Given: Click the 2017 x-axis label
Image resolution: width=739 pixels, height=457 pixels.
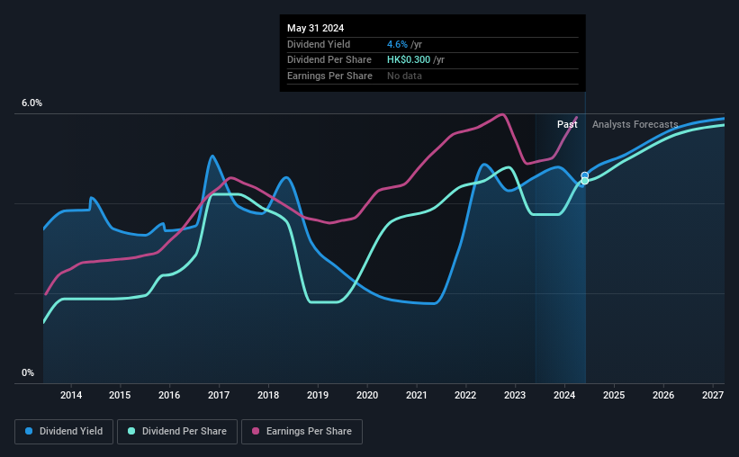Looking at the screenshot, I should (x=219, y=395).
